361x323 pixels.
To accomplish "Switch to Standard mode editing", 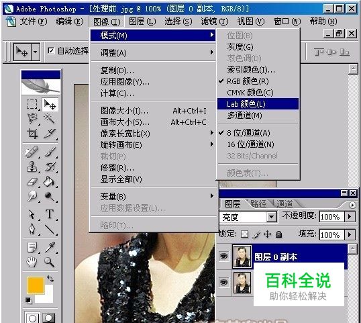I will tap(32, 318).
